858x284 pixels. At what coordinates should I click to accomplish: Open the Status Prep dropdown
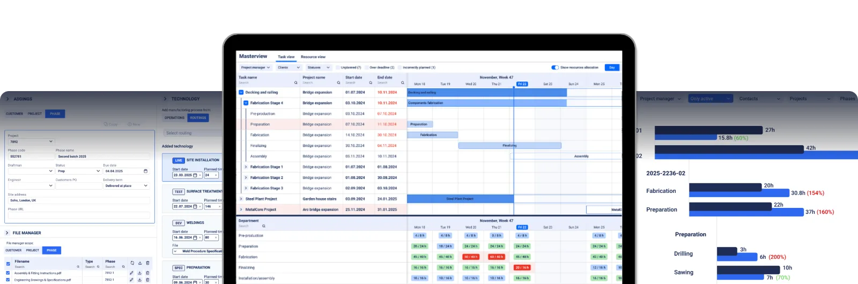pos(78,171)
